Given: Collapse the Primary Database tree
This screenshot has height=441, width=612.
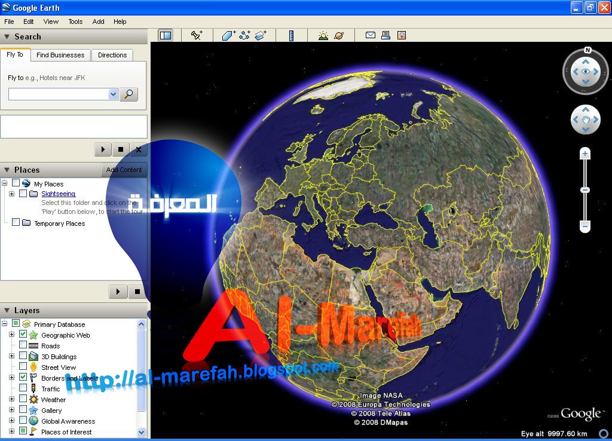Looking at the screenshot, I should click(x=4, y=324).
